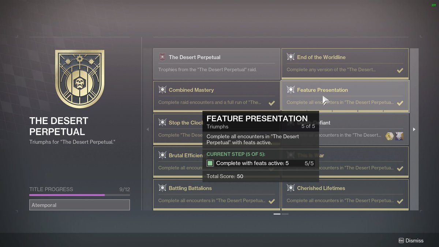
Task: Click The Desert Perpetual trophies icon
Action: coord(162,57)
